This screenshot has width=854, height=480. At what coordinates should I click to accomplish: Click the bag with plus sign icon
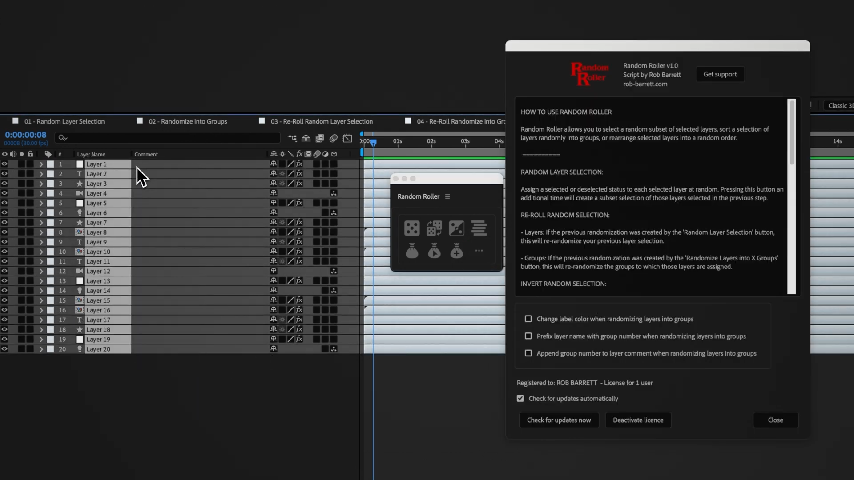pyautogui.click(x=456, y=251)
